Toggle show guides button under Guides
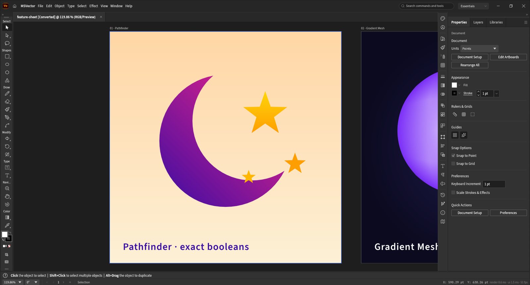Image resolution: width=530 pixels, height=285 pixels. tap(455, 135)
